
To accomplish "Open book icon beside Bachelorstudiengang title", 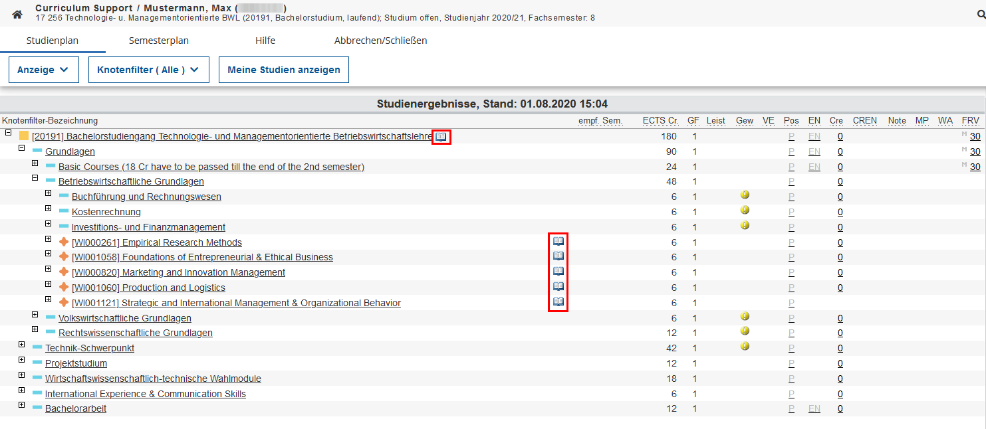I will click(441, 137).
